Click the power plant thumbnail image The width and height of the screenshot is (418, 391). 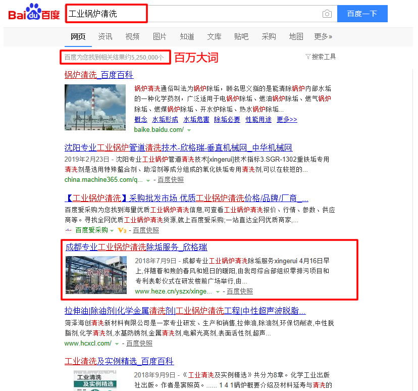pyautogui.click(x=95, y=107)
